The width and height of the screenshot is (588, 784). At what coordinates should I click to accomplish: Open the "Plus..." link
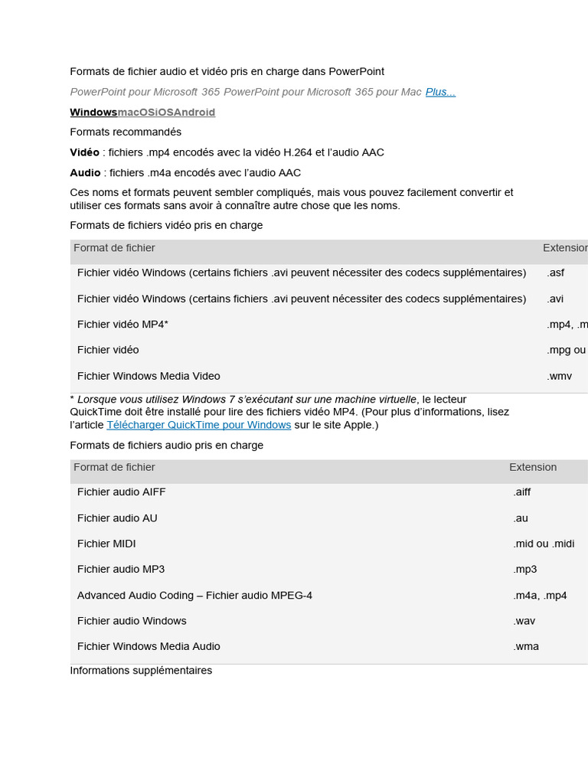440,92
